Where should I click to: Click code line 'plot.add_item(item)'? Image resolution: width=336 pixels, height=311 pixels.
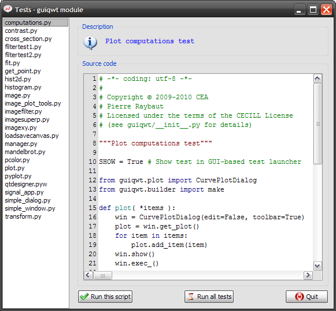pyautogui.click(x=169, y=245)
